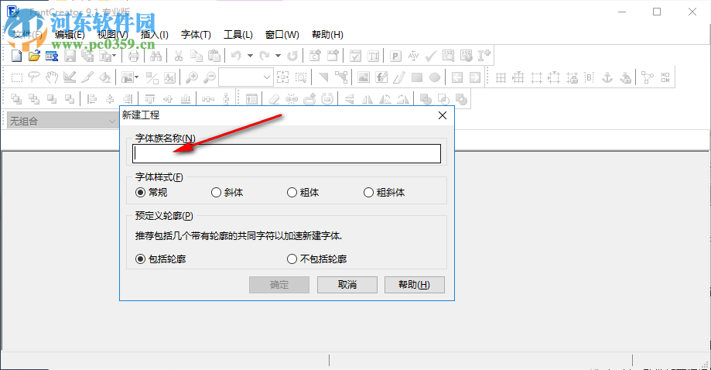The height and width of the screenshot is (370, 711).
Task: Click the P preview toolbar icon
Action: click(395, 56)
